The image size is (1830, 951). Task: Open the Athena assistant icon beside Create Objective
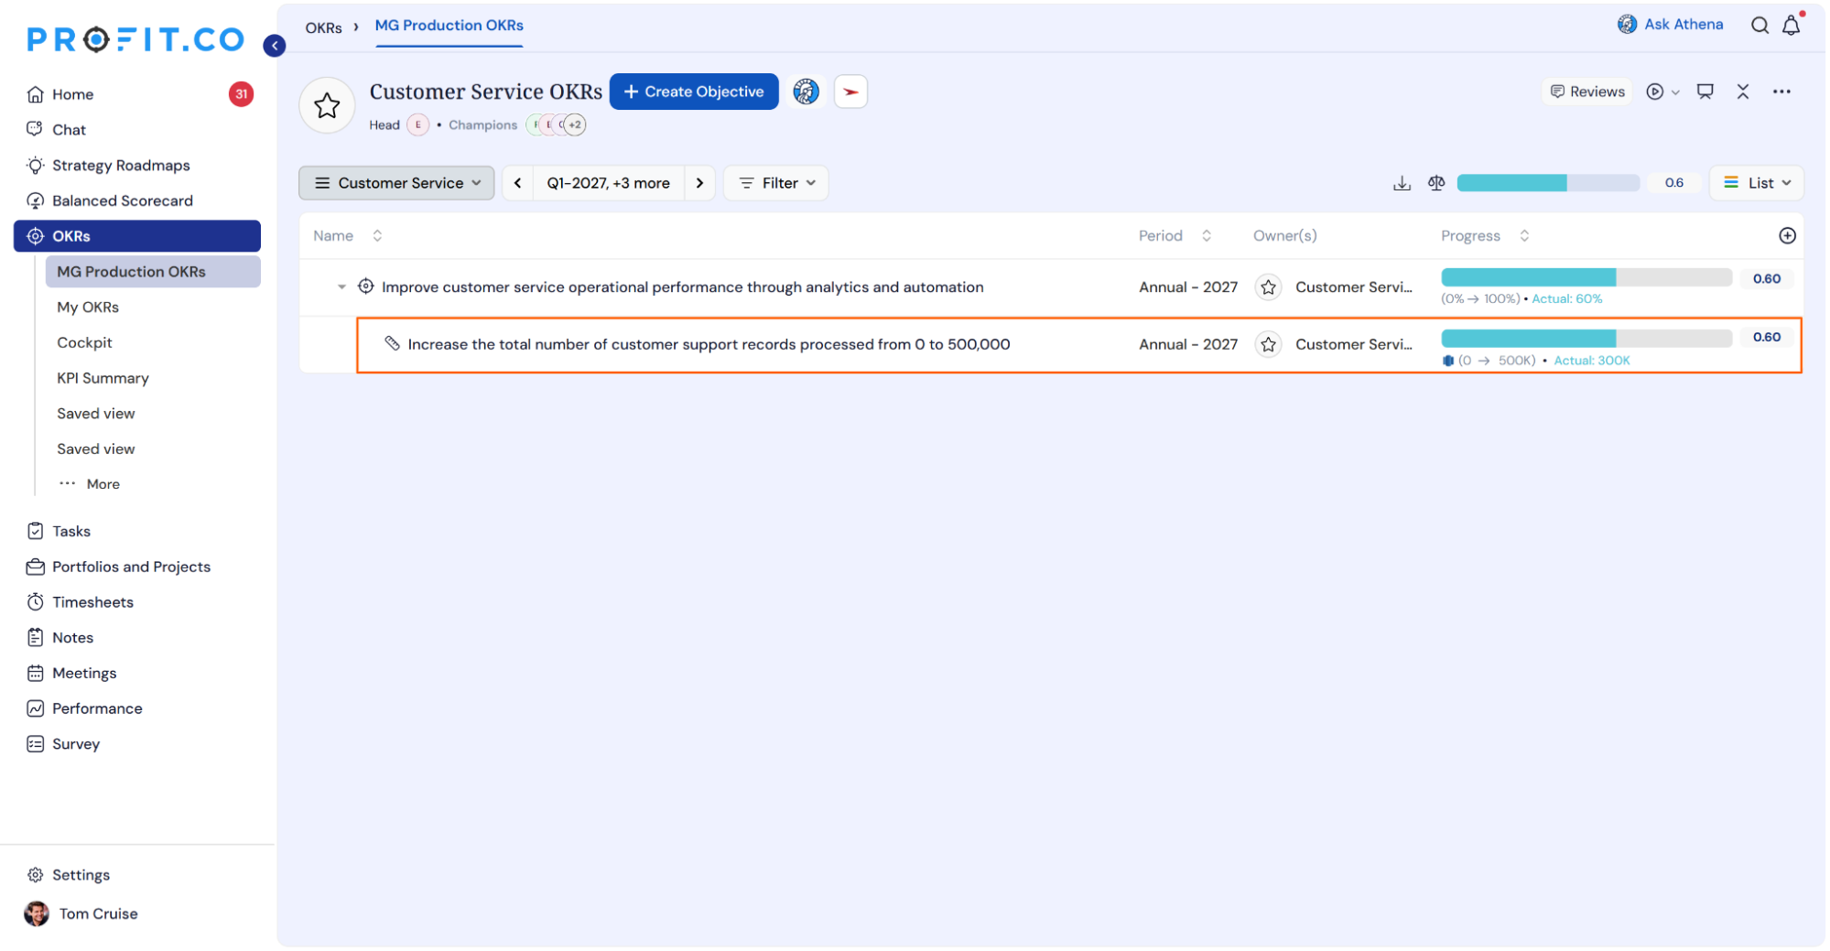click(806, 92)
